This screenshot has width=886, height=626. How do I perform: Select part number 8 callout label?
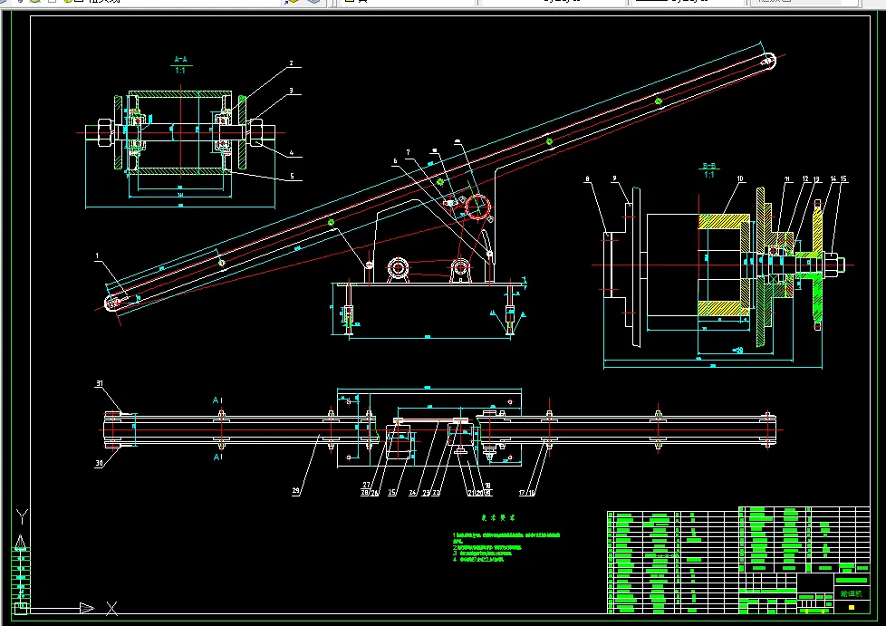(587, 179)
